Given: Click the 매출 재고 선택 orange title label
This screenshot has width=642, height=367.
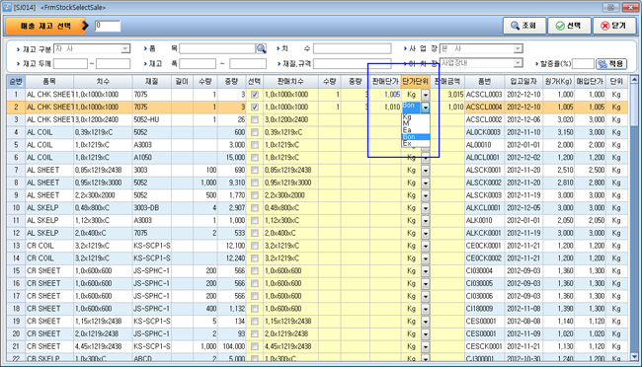Looking at the screenshot, I should pyautogui.click(x=45, y=26).
